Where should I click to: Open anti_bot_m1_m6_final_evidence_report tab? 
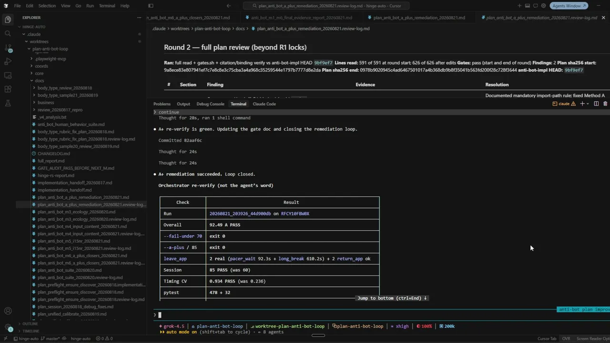pos(302,18)
